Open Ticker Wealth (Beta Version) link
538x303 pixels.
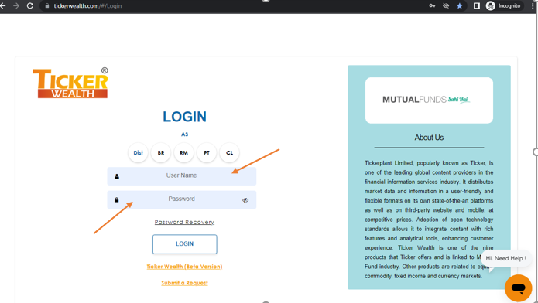point(184,267)
